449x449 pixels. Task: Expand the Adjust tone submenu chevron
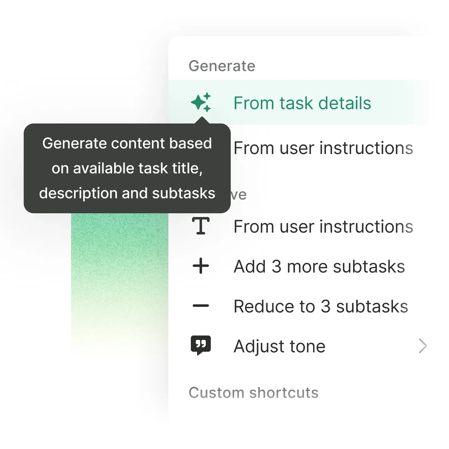(423, 346)
